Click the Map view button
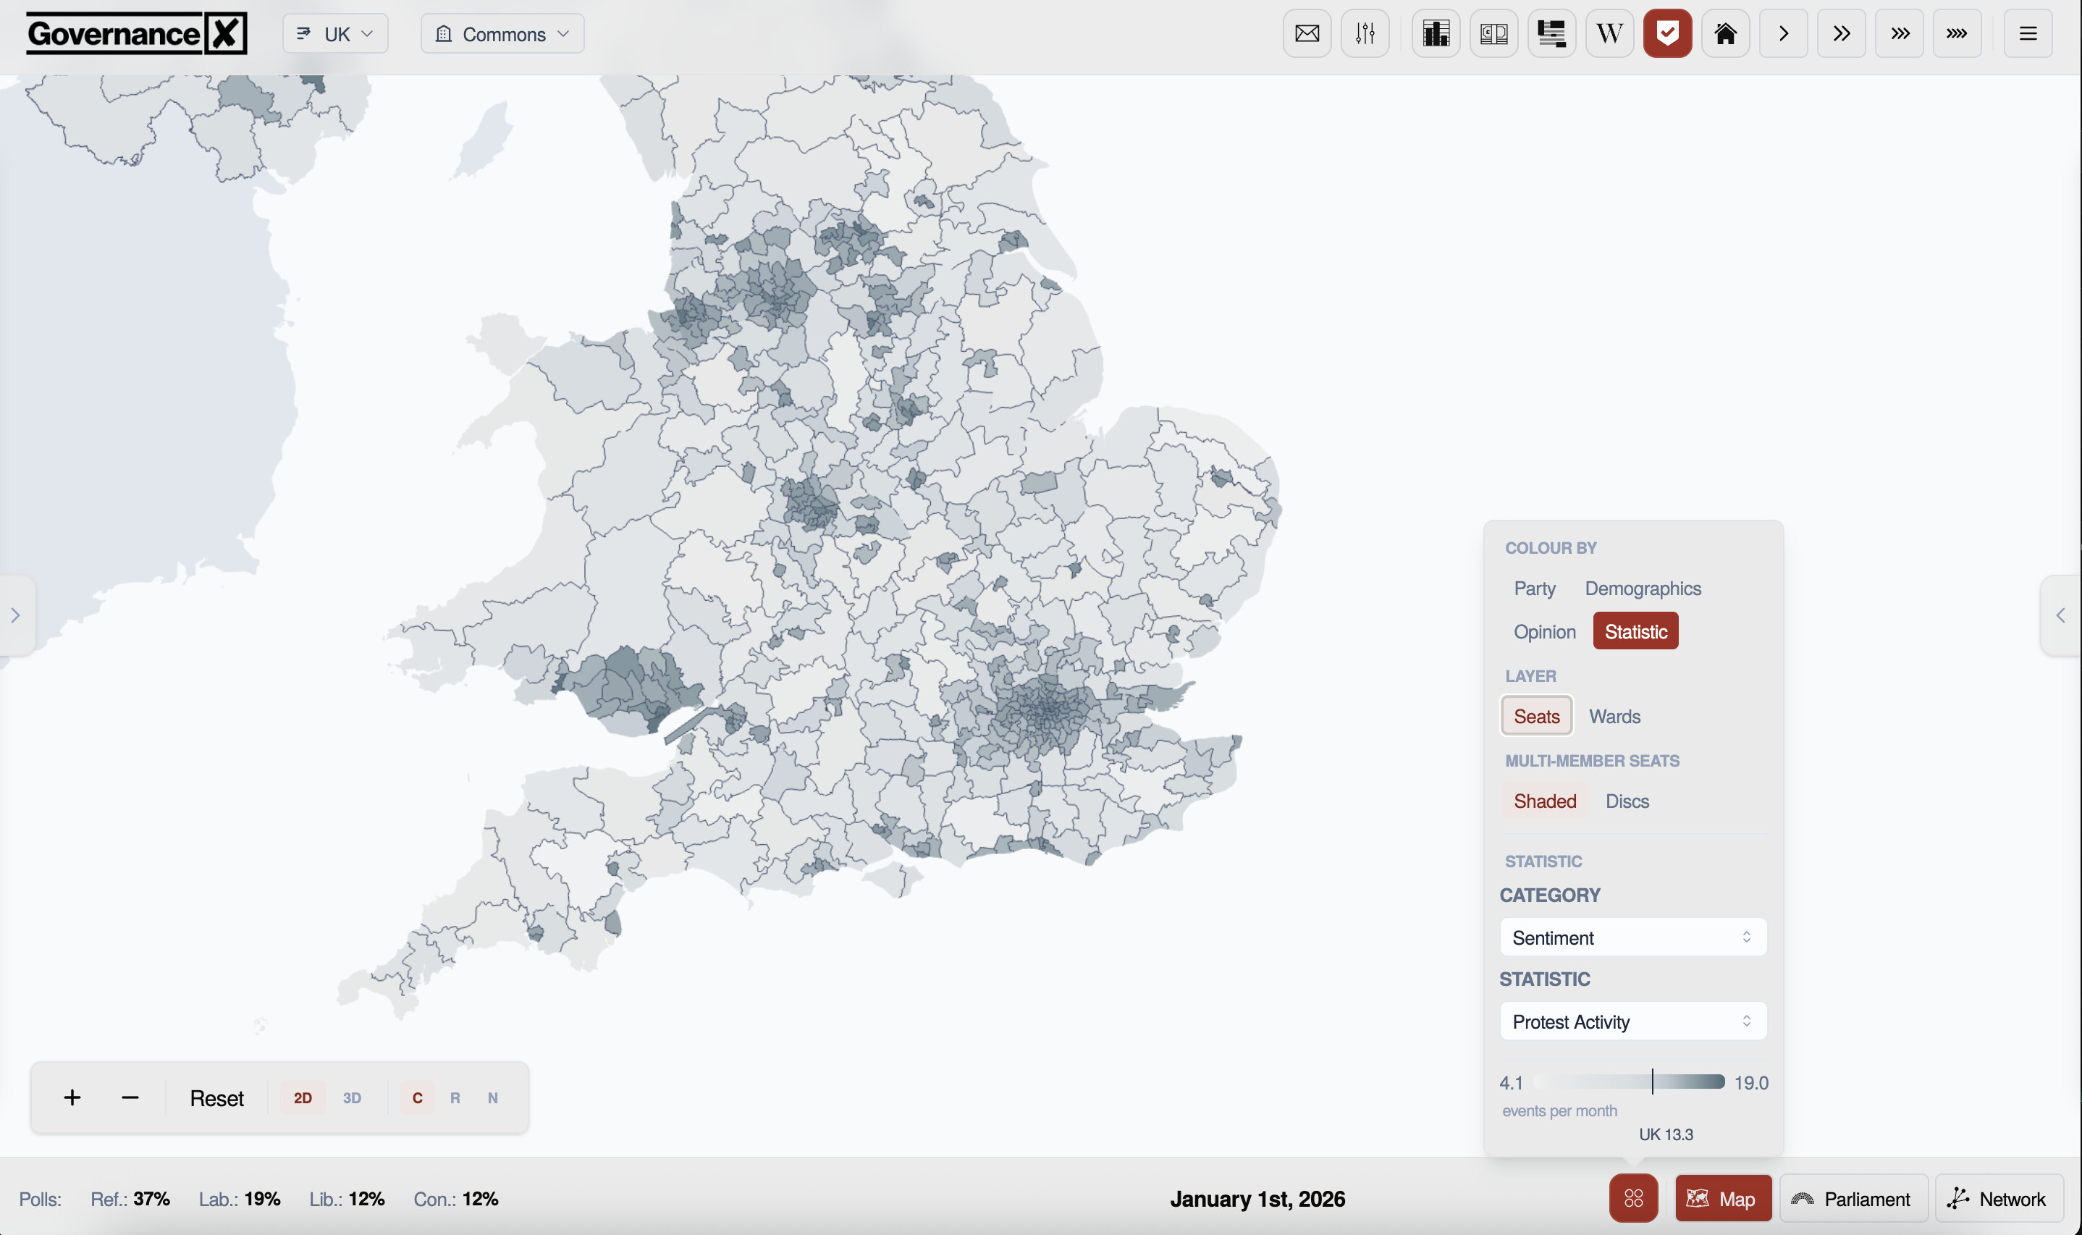Viewport: 2082px width, 1235px height. coord(1722,1198)
